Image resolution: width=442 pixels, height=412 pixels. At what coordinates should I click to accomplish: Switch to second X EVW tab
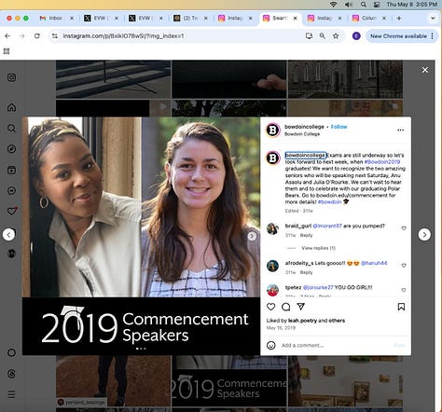pyautogui.click(x=145, y=19)
